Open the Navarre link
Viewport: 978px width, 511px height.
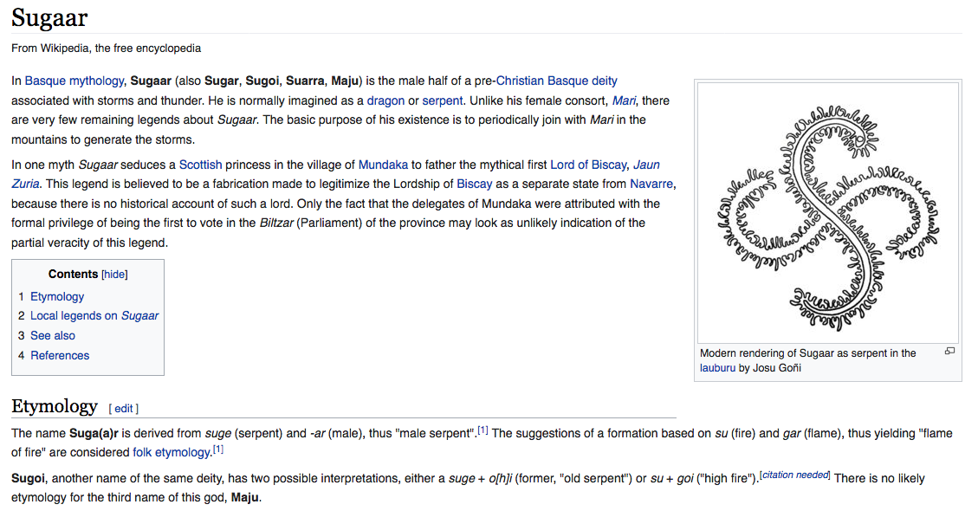pyautogui.click(x=651, y=184)
